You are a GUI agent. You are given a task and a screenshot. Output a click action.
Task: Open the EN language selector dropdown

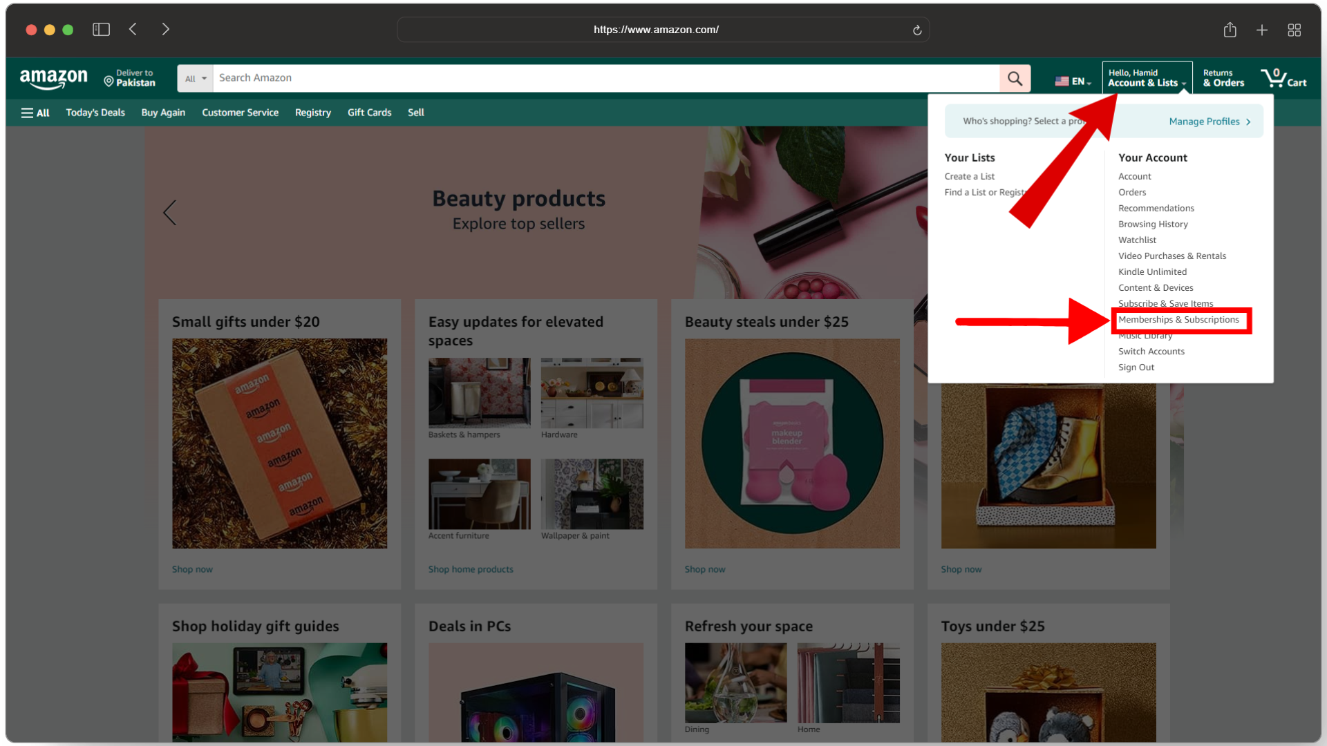pos(1073,82)
